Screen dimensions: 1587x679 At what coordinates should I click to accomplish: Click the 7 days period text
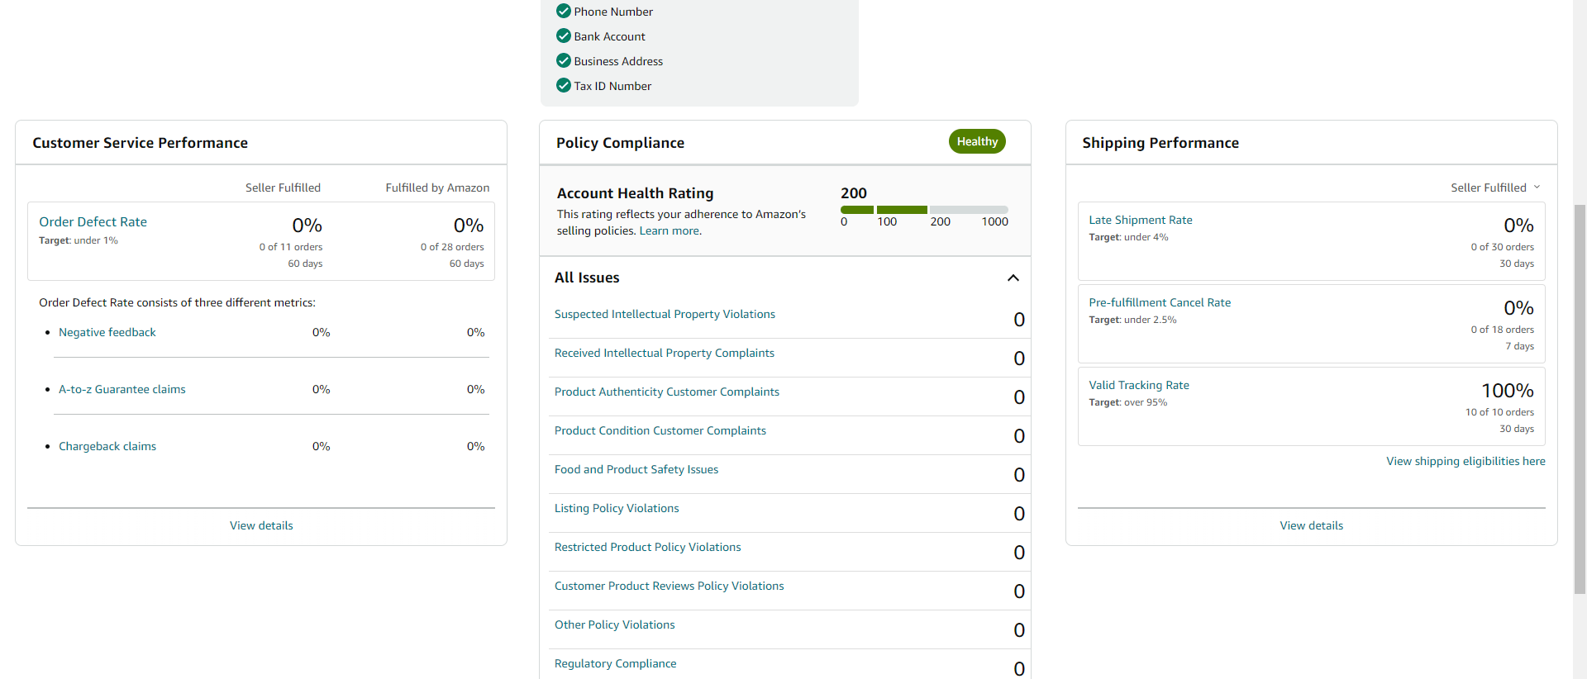[1519, 346]
